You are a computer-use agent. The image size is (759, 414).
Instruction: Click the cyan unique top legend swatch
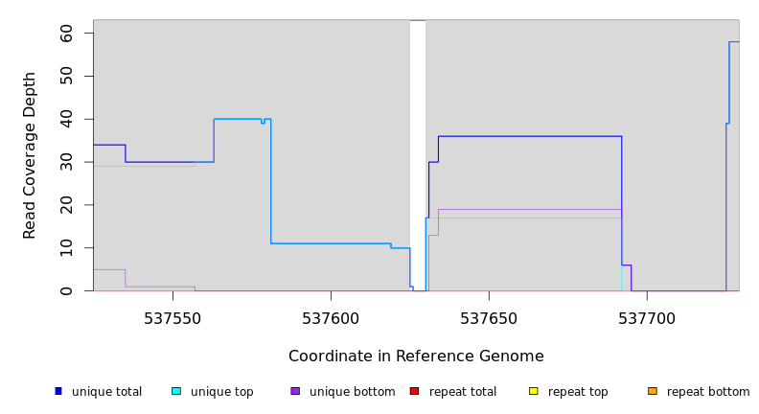(x=176, y=391)
